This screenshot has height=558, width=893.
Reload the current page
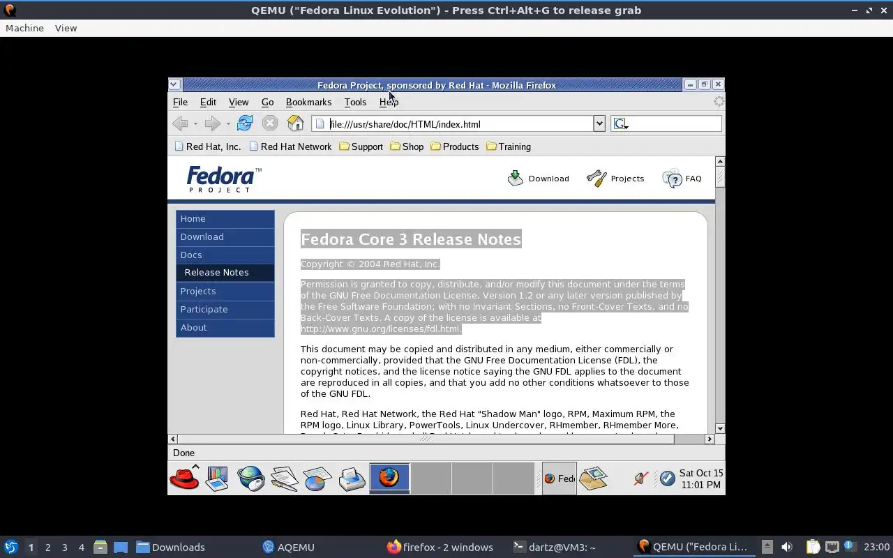click(245, 123)
